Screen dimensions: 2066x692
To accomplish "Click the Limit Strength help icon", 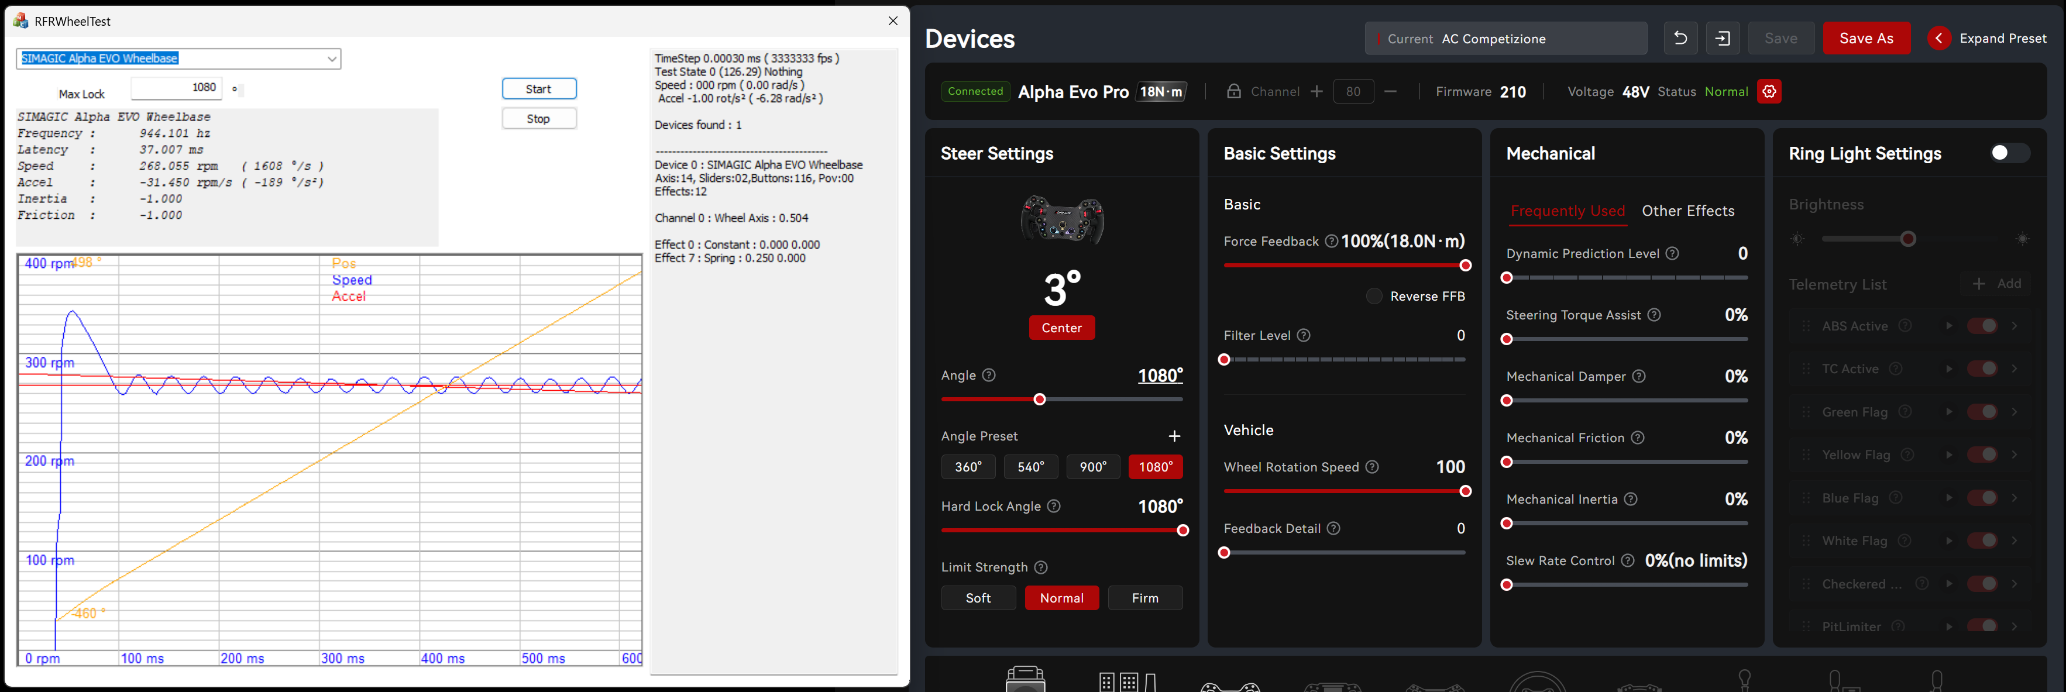I will [x=1041, y=567].
